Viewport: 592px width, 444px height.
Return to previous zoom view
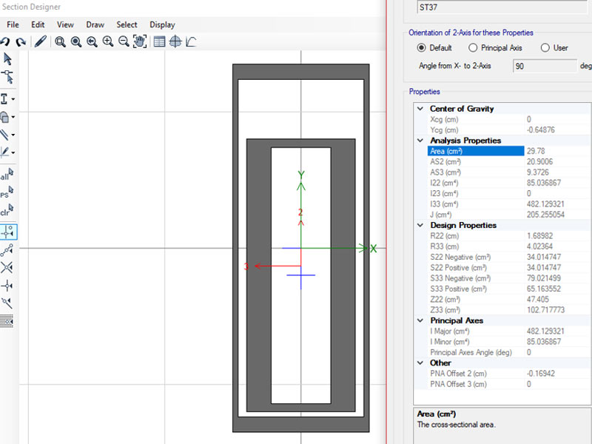[92, 41]
